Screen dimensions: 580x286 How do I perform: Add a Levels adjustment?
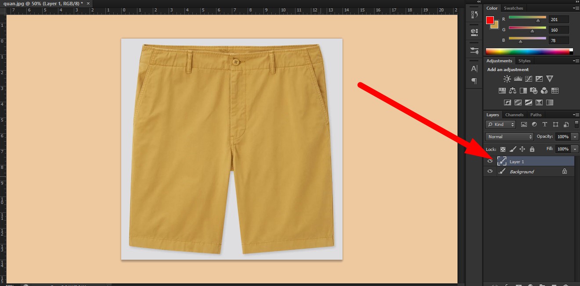518,79
